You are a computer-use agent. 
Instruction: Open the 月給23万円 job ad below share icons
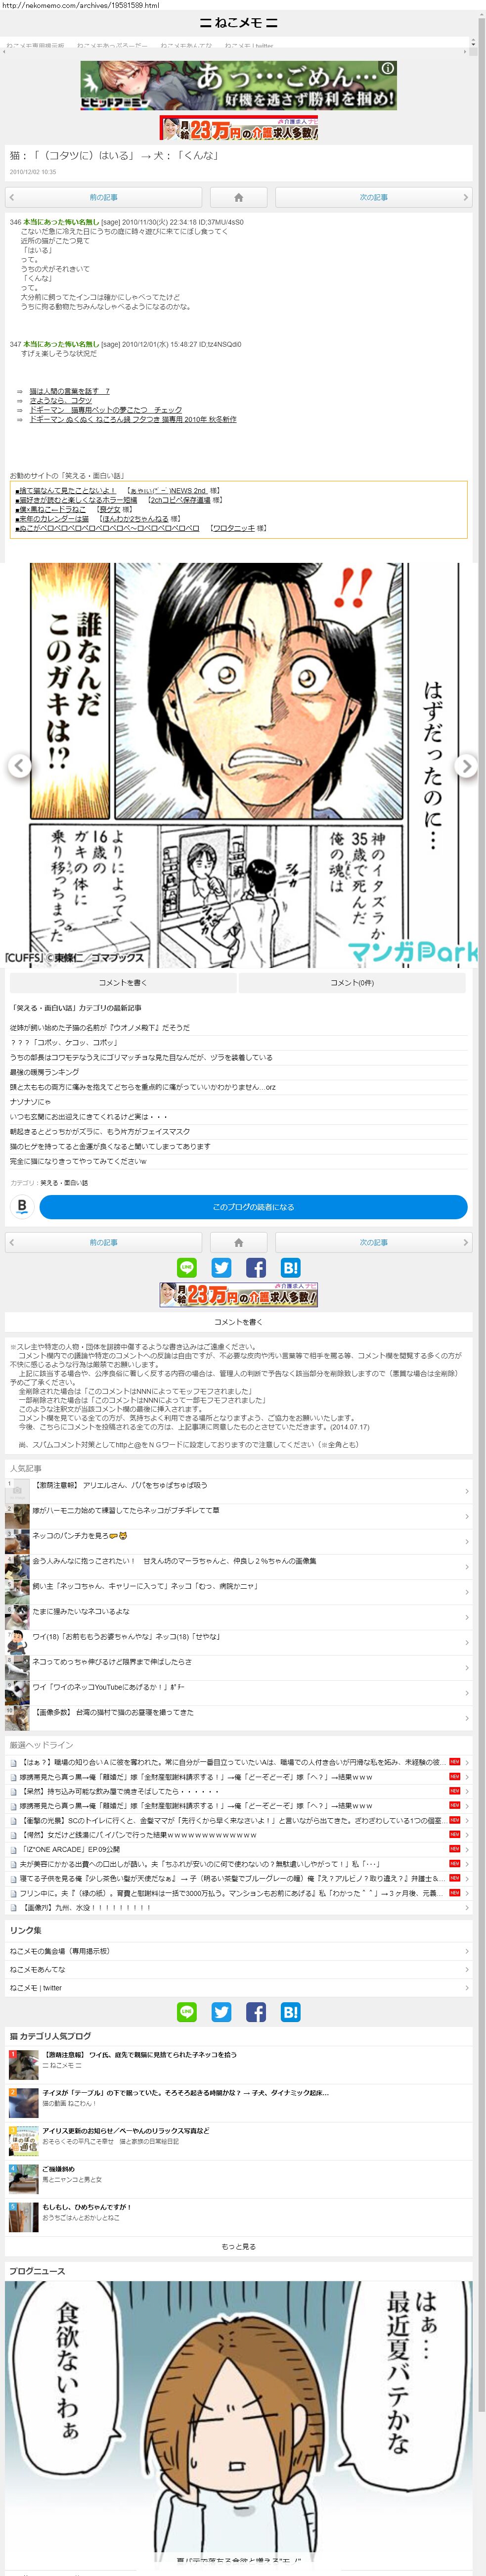click(238, 1294)
